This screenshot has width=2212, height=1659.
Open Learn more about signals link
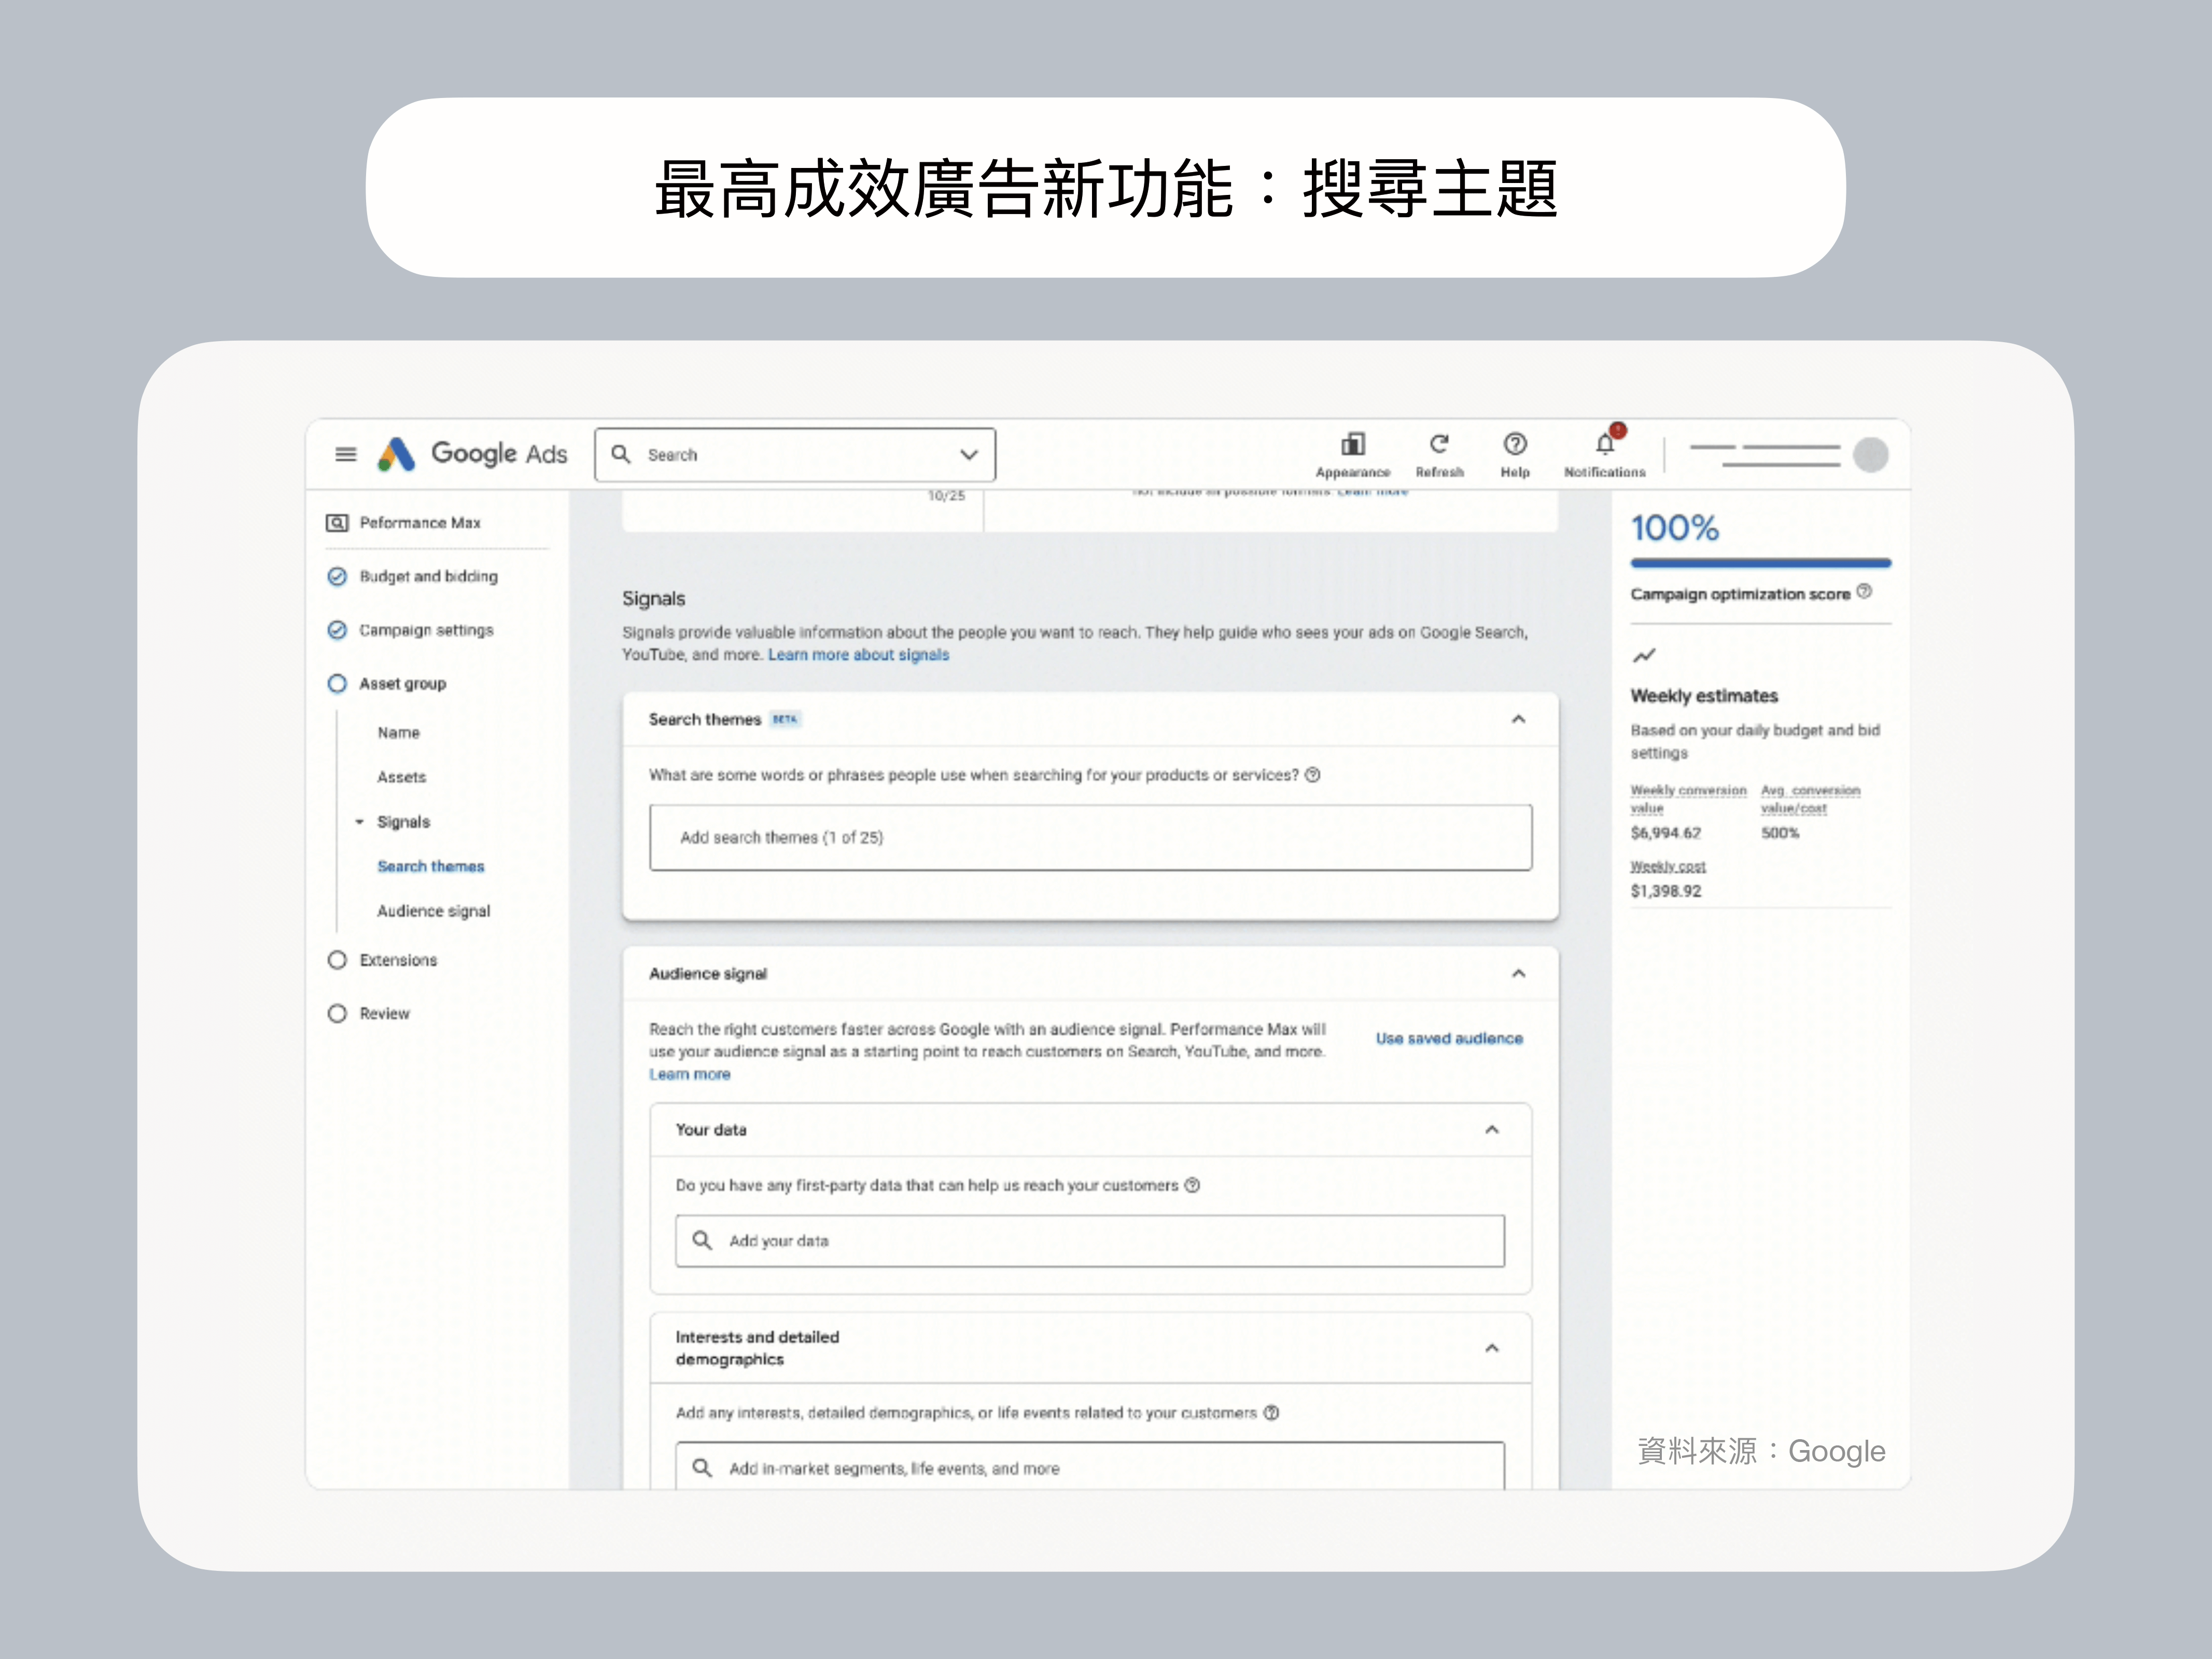coord(858,655)
